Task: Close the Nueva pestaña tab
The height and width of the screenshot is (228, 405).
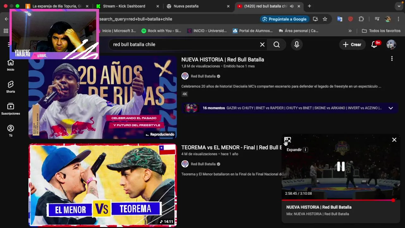Action: coord(228,6)
